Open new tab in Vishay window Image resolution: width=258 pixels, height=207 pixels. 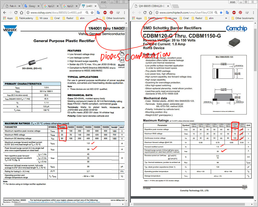tap(103, 6)
